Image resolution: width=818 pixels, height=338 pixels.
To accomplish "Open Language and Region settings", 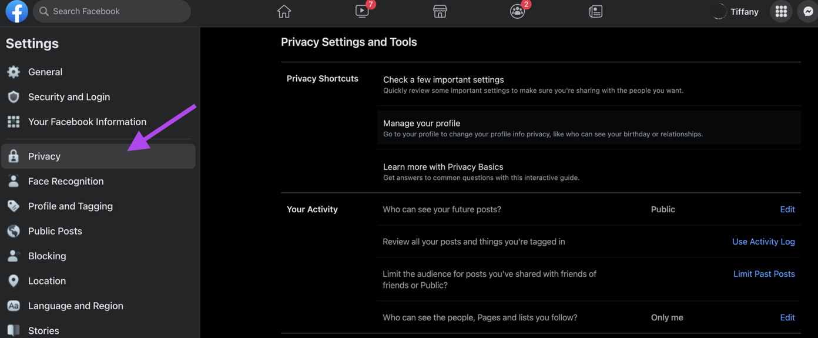I will coord(99,306).
